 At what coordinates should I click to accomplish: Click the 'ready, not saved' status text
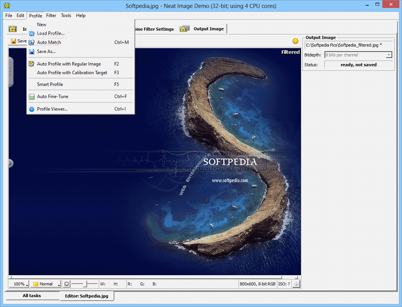358,65
